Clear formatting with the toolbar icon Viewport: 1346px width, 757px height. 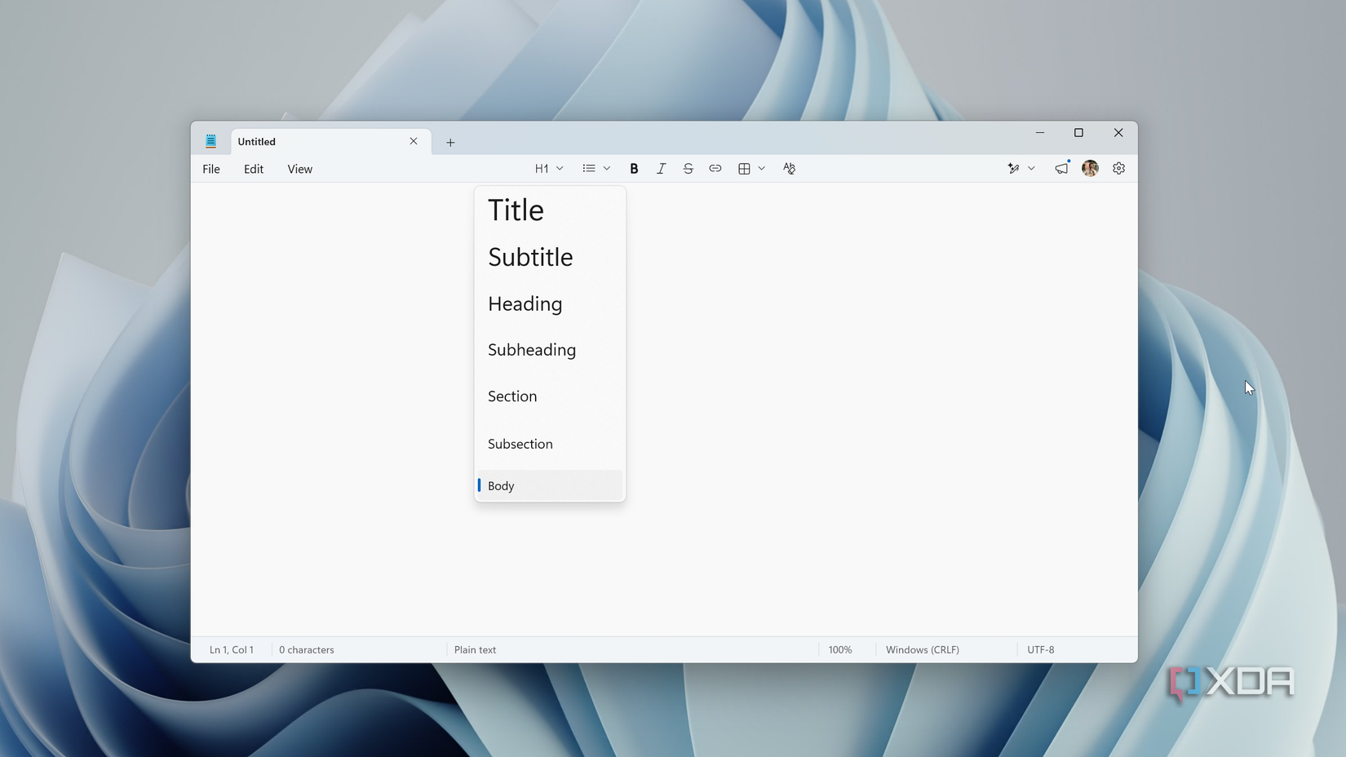click(x=789, y=169)
